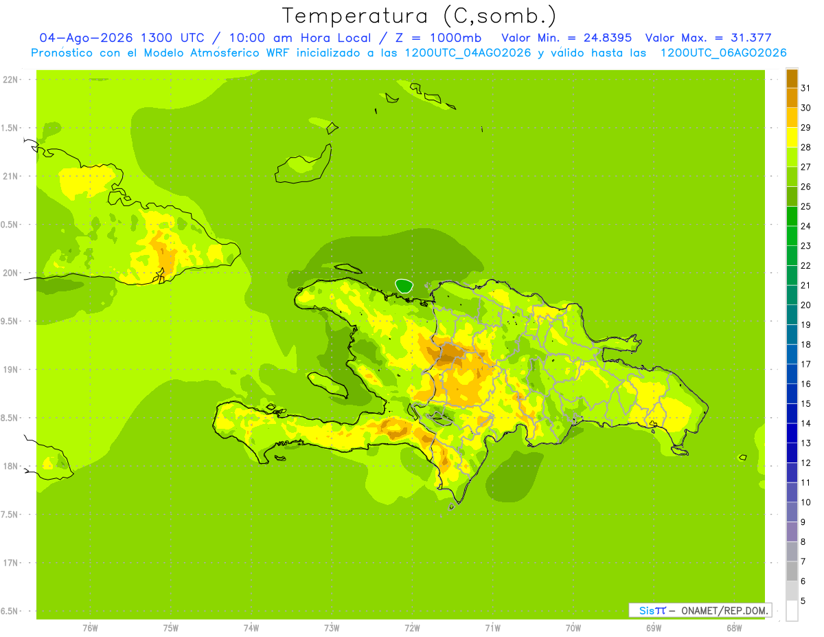Screen dimensions: 824x637
Task: Click the '70W' longitude label
Action: pos(573,628)
